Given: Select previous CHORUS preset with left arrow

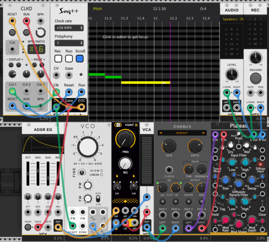Looking at the screenshot, I should point(161,133).
